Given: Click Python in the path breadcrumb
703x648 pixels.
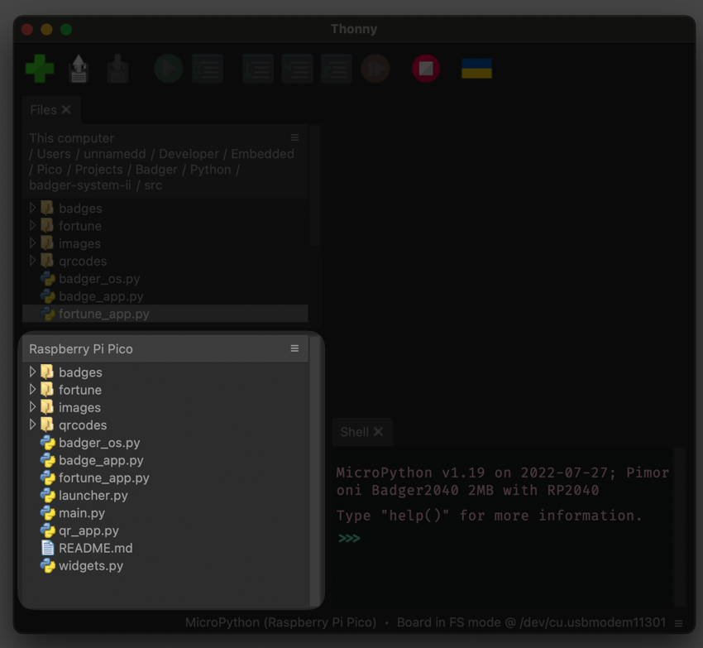Looking at the screenshot, I should 211,170.
